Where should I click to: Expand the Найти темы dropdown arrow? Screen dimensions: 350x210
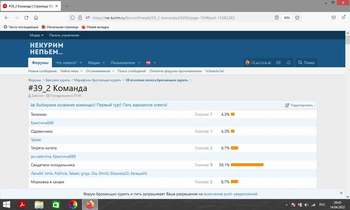[81, 71]
